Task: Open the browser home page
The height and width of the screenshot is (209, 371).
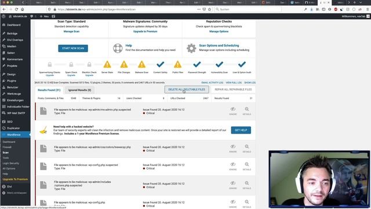Action: (x=23, y=9)
